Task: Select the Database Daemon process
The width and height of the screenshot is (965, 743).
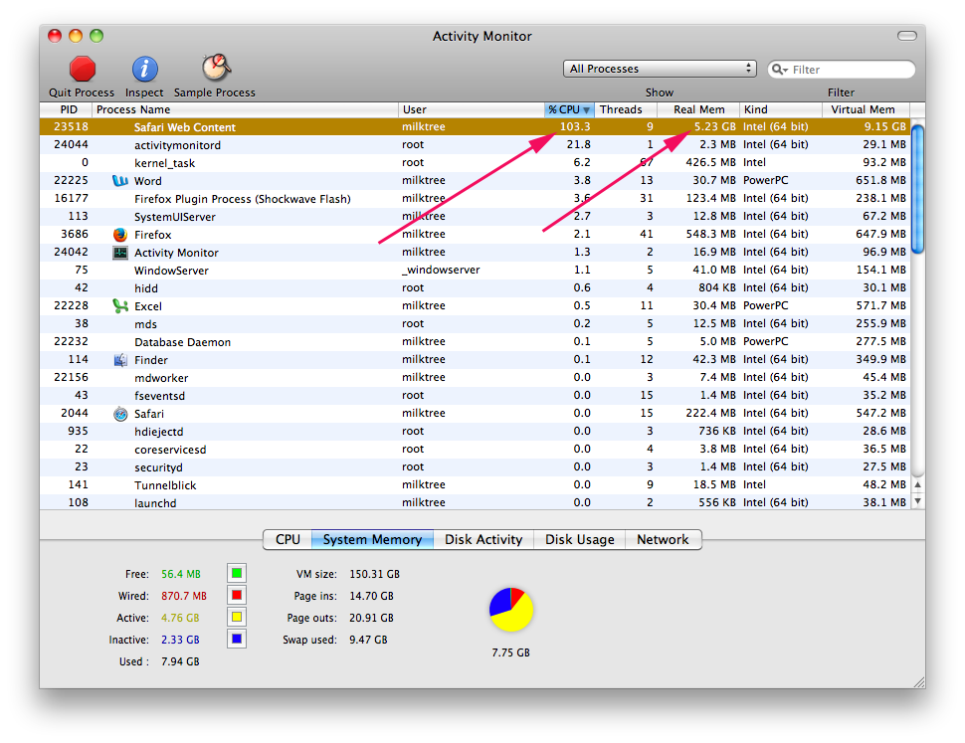Action: point(476,341)
